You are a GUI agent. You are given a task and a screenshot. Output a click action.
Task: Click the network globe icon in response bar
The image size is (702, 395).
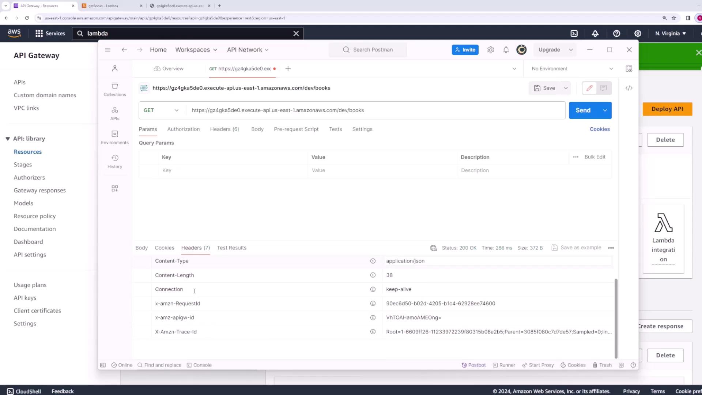[434, 248]
